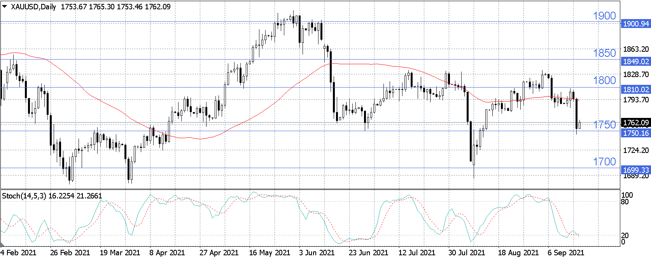
Task: Click the 1699.33 price tag on axis
Action: point(636,170)
